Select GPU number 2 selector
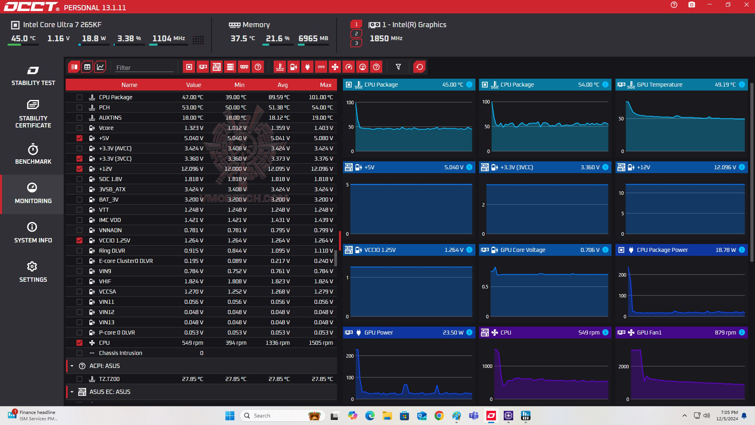 (356, 34)
